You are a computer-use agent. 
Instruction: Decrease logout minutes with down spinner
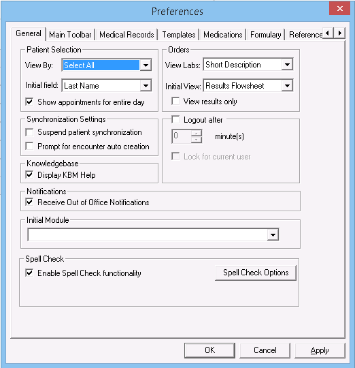[x=197, y=140]
